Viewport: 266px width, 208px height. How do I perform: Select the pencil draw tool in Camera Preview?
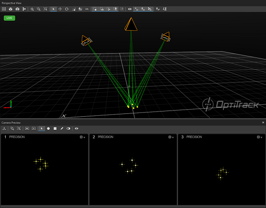click(x=62, y=129)
